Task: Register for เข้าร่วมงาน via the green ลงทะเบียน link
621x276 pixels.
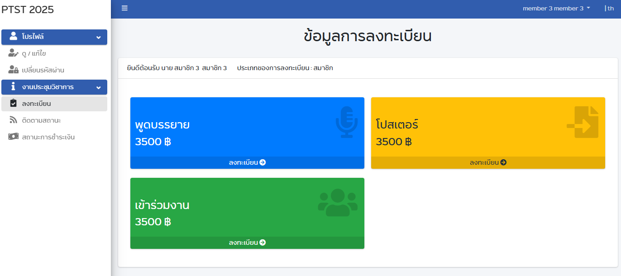Action: [247, 243]
